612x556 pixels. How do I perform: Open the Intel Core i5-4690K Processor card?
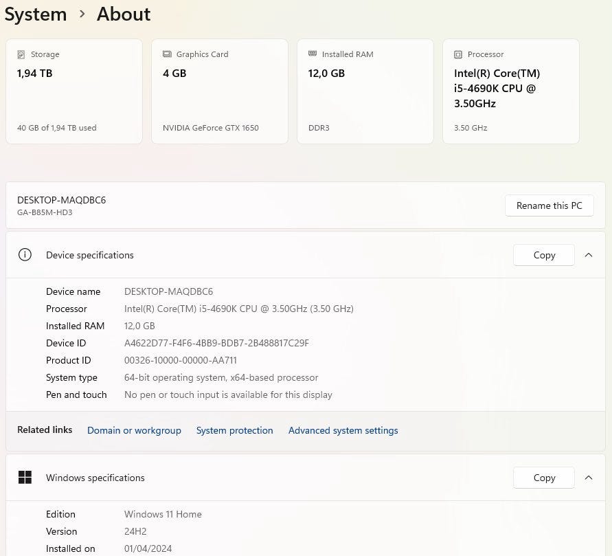tap(511, 91)
